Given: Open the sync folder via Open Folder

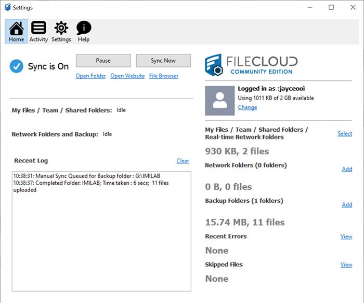Looking at the screenshot, I should pyautogui.click(x=91, y=76).
